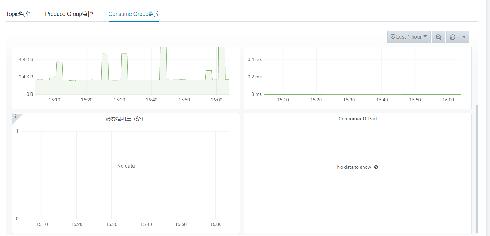Click the 消费组积压（条）panel title
Screen dimensions: 490x236
pyautogui.click(x=124, y=119)
